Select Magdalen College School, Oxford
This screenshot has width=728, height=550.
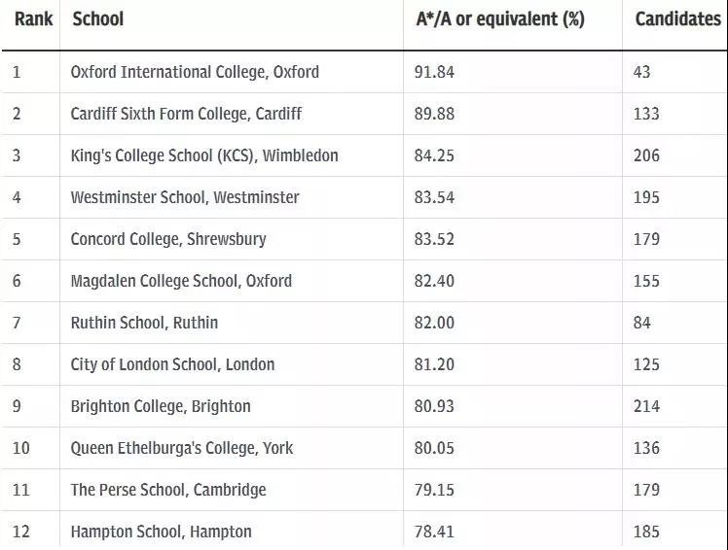pyautogui.click(x=181, y=281)
